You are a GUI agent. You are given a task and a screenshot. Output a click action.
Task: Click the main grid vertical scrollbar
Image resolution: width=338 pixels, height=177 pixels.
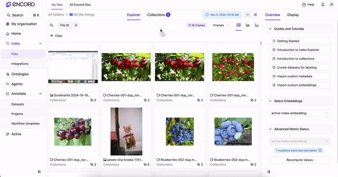click(261, 43)
